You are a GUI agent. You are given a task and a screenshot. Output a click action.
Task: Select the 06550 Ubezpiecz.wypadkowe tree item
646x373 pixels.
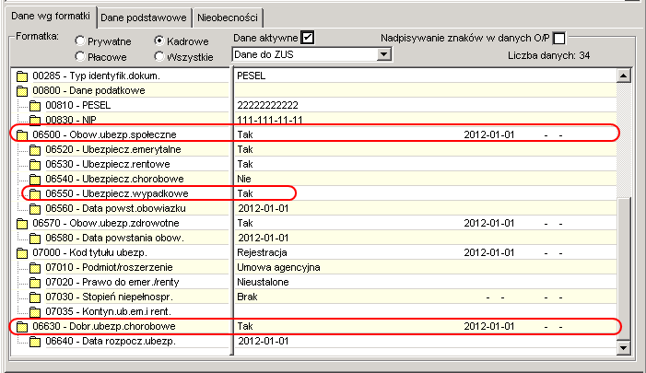pyautogui.click(x=117, y=193)
